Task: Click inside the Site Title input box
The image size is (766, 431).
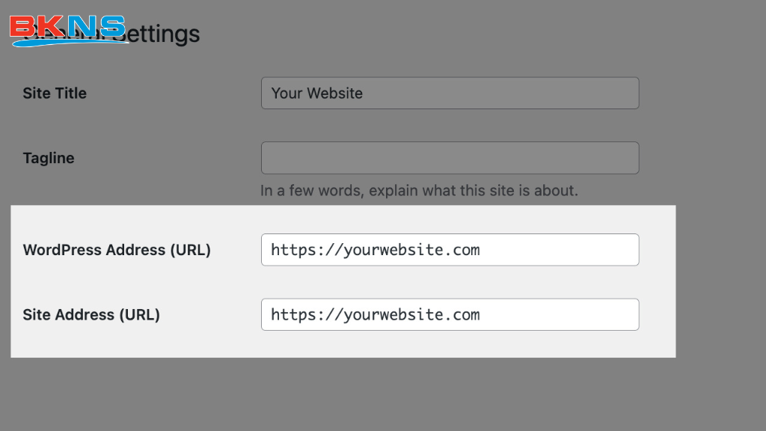Action: (449, 93)
